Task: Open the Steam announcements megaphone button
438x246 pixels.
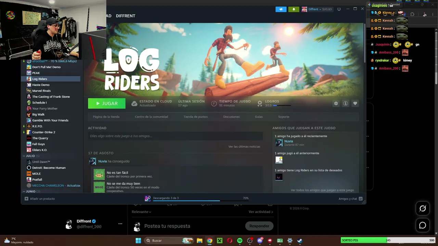Action: click(281, 9)
